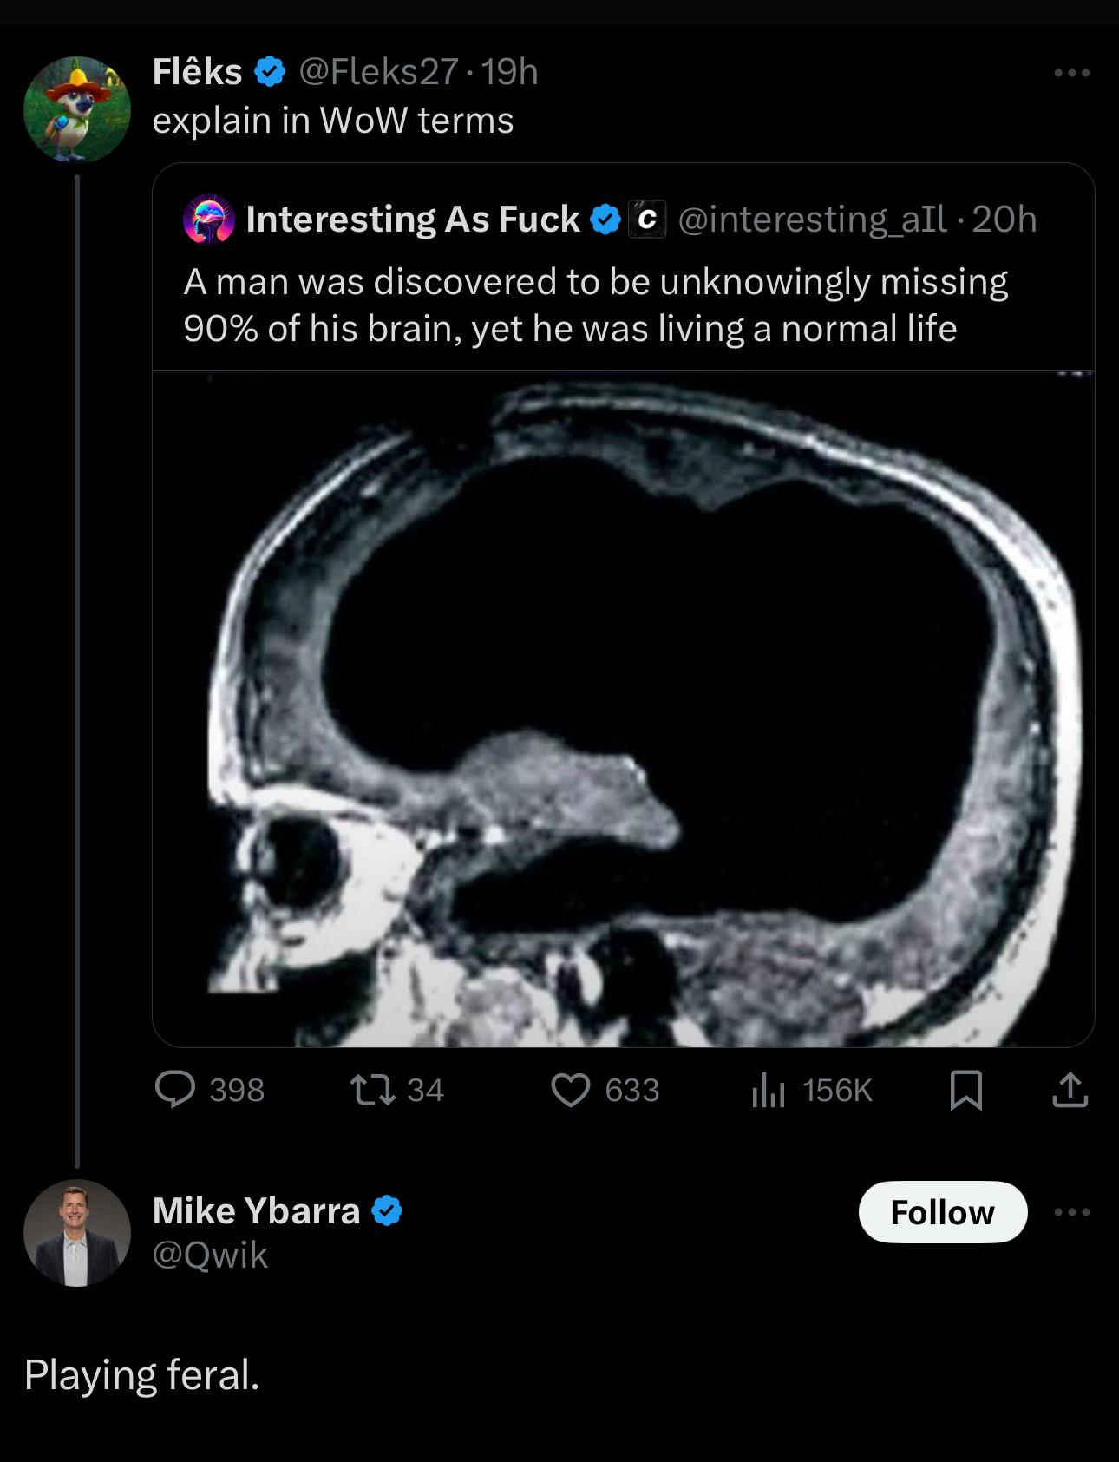The height and width of the screenshot is (1462, 1119).
Task: Bookmark the Flêks tweet
Action: [965, 1090]
